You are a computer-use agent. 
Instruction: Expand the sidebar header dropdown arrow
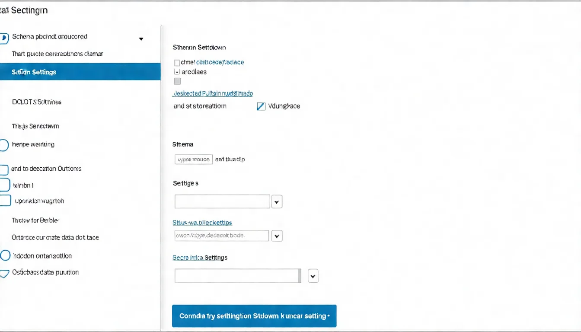141,39
